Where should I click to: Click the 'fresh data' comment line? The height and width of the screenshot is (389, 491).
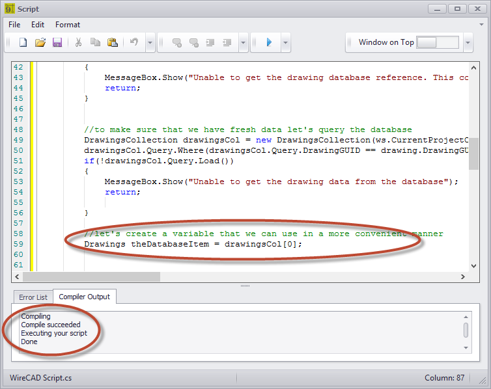[248, 129]
